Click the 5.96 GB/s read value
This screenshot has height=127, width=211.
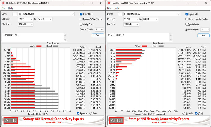pyautogui.click(x=96, y=91)
